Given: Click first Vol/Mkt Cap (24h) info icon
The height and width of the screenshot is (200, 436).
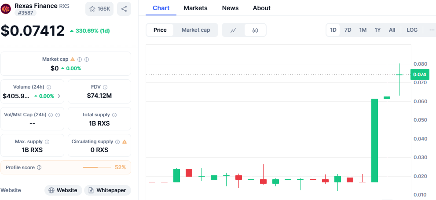Looking at the screenshot, I should (51, 115).
